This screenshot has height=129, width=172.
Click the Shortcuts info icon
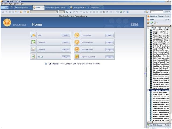click(x=46, y=64)
